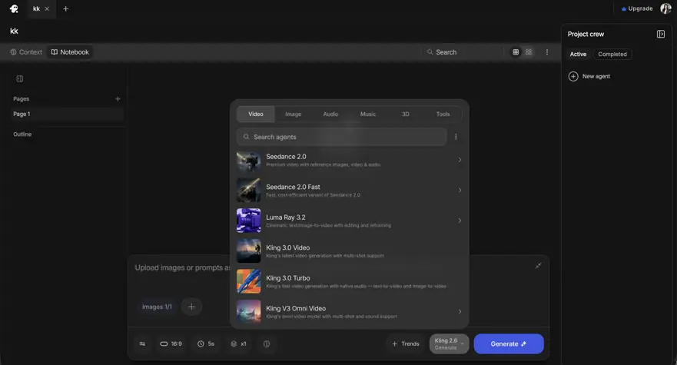Select the Video agents tab

click(x=256, y=114)
